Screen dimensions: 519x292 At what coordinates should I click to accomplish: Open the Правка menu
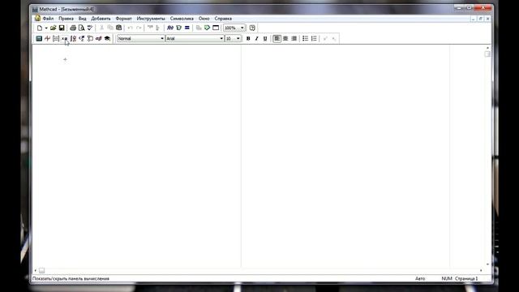point(66,19)
